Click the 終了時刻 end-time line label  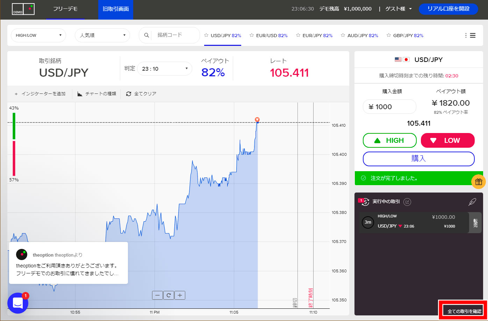point(310,298)
